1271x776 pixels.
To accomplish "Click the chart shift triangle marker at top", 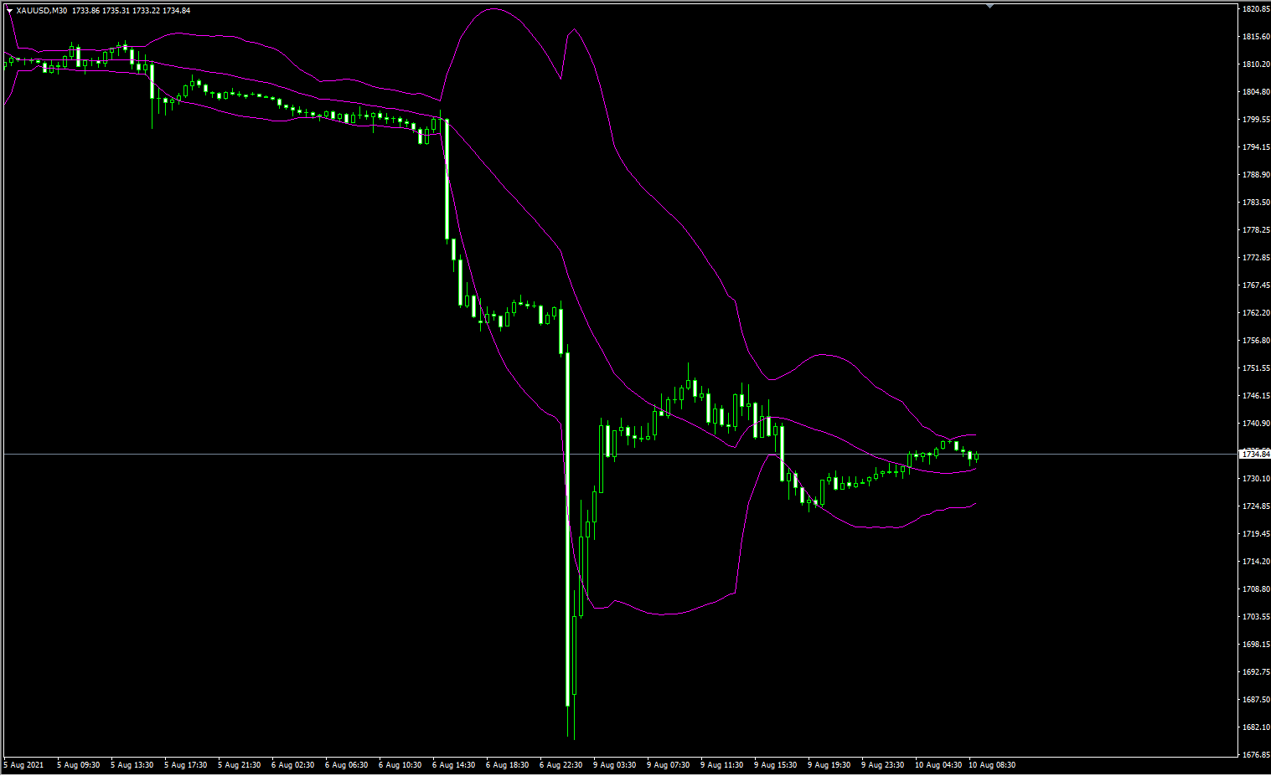I will pos(989,6).
